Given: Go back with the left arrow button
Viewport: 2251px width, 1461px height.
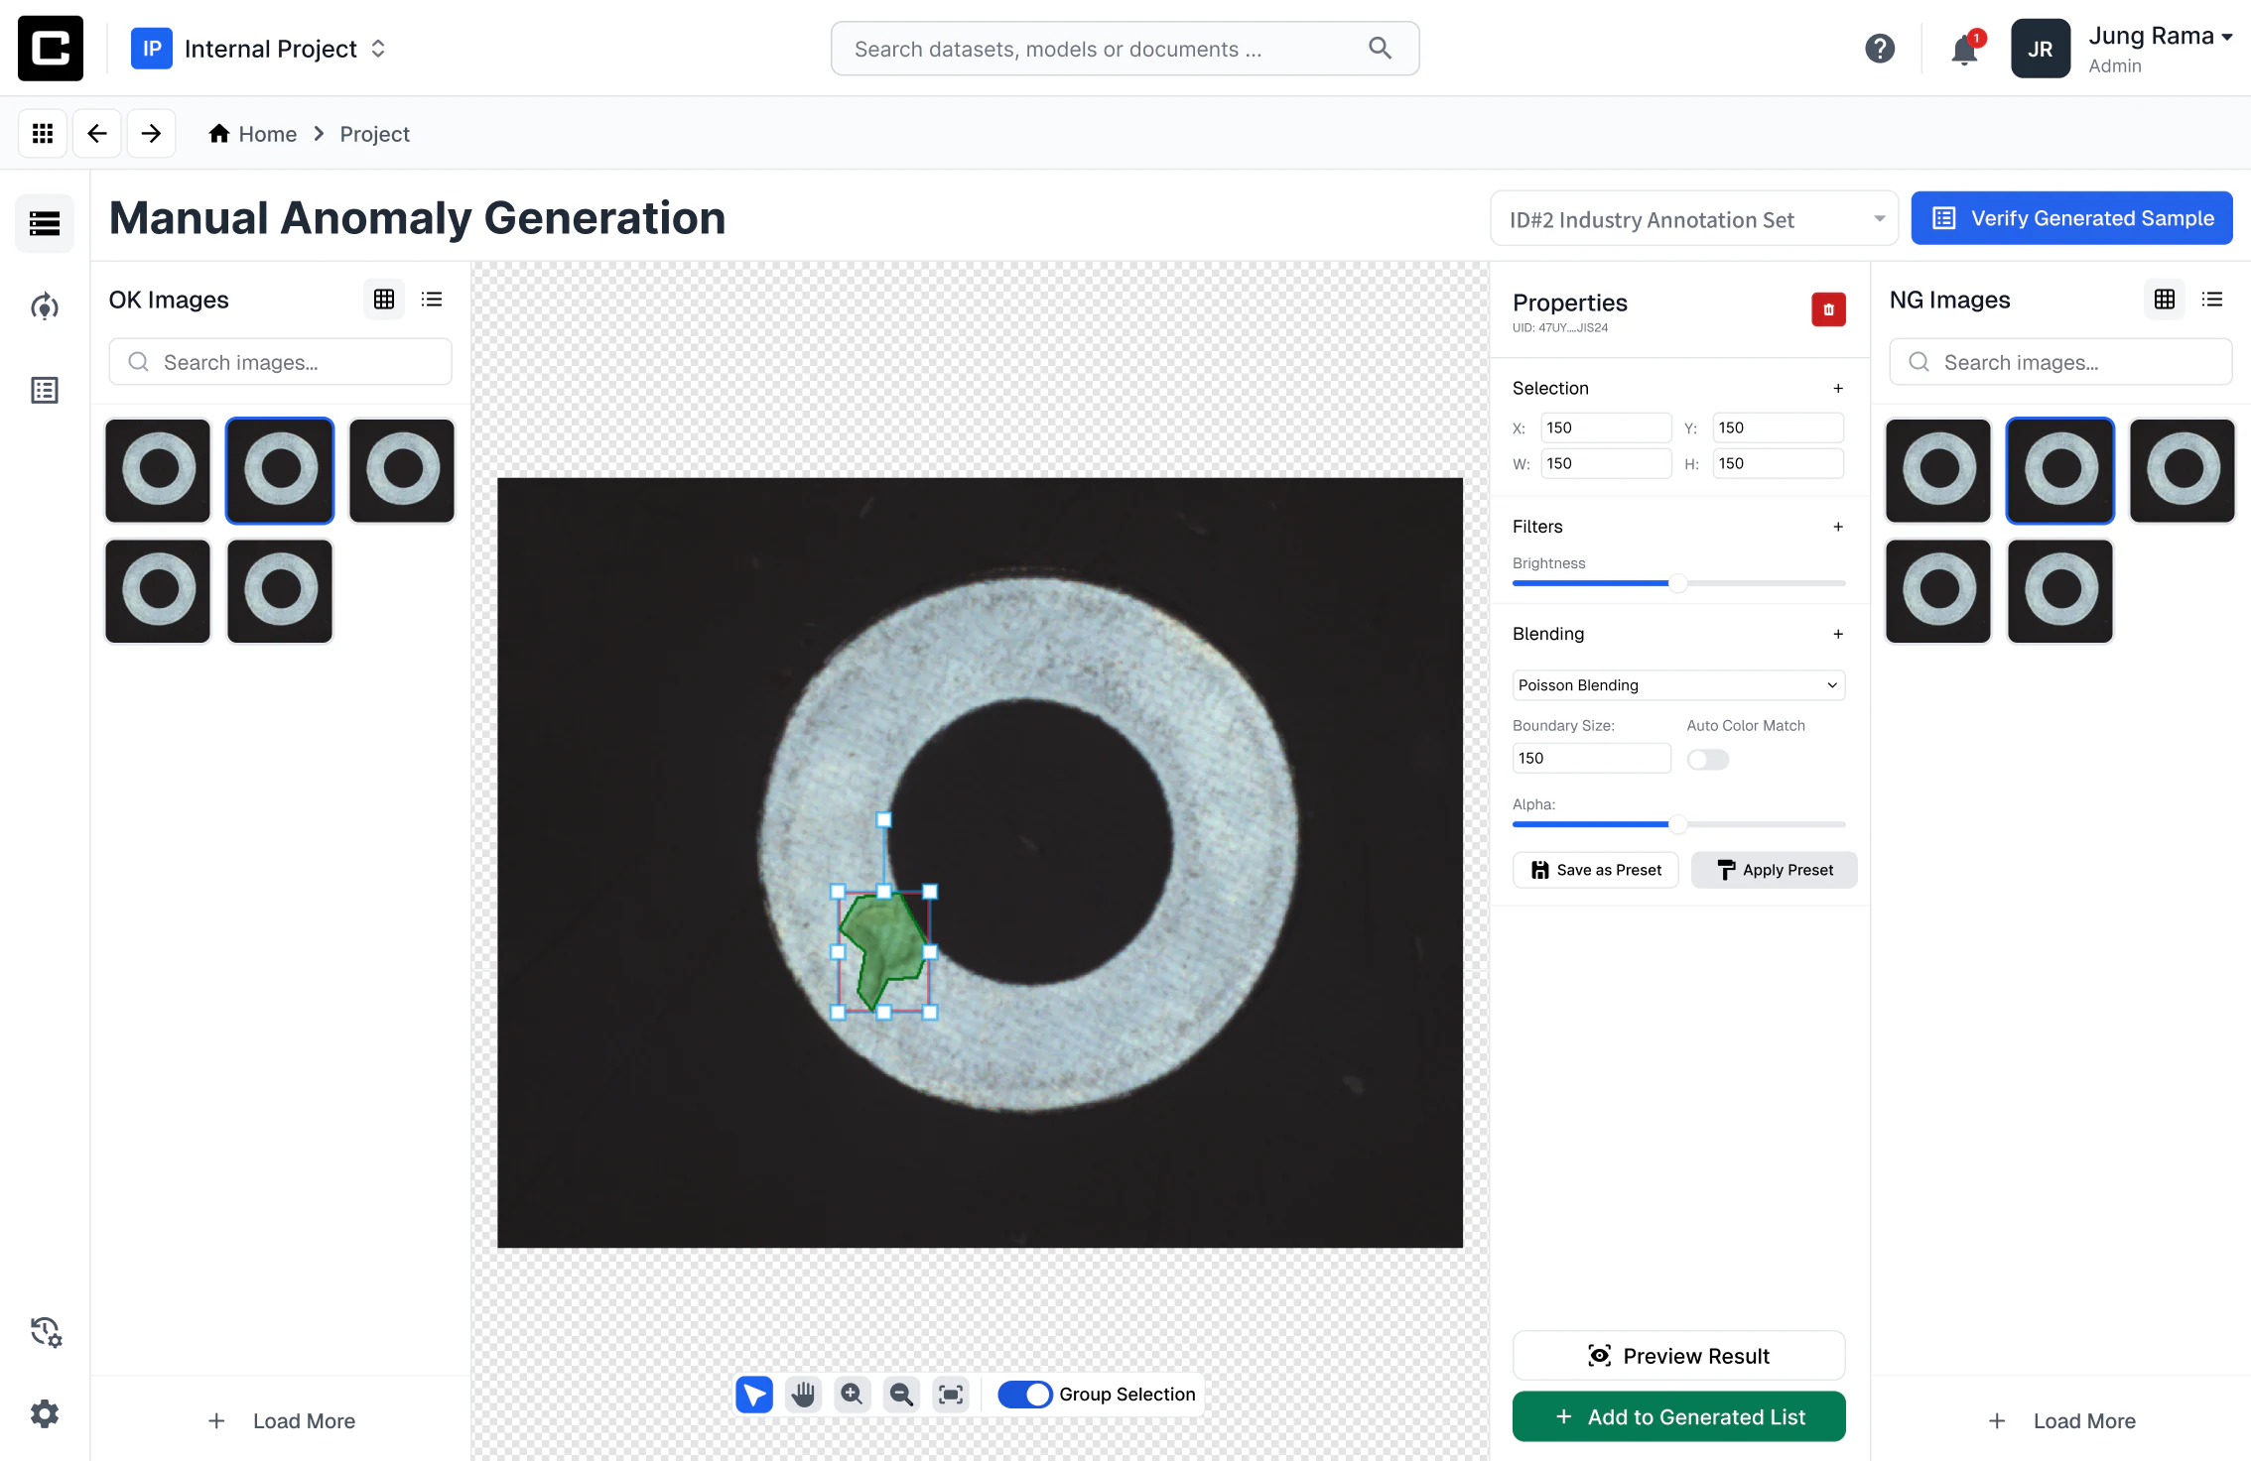Looking at the screenshot, I should [x=97, y=133].
